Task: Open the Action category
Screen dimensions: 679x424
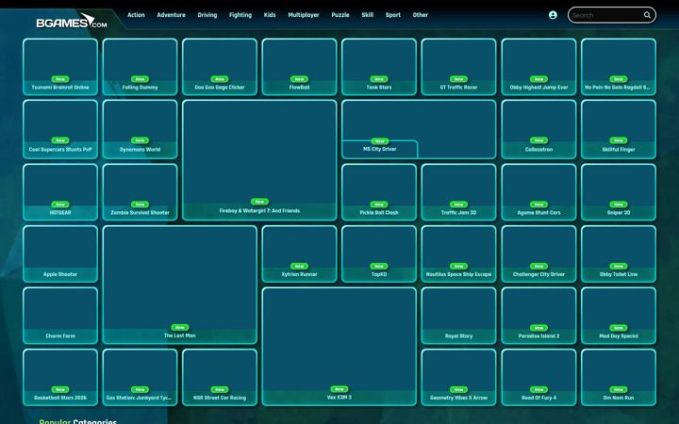Action: coord(136,15)
